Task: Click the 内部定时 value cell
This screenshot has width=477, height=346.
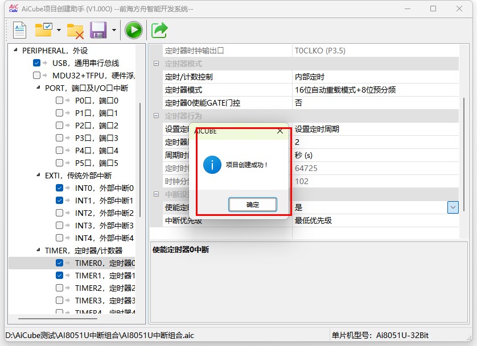Action: click(x=376, y=77)
